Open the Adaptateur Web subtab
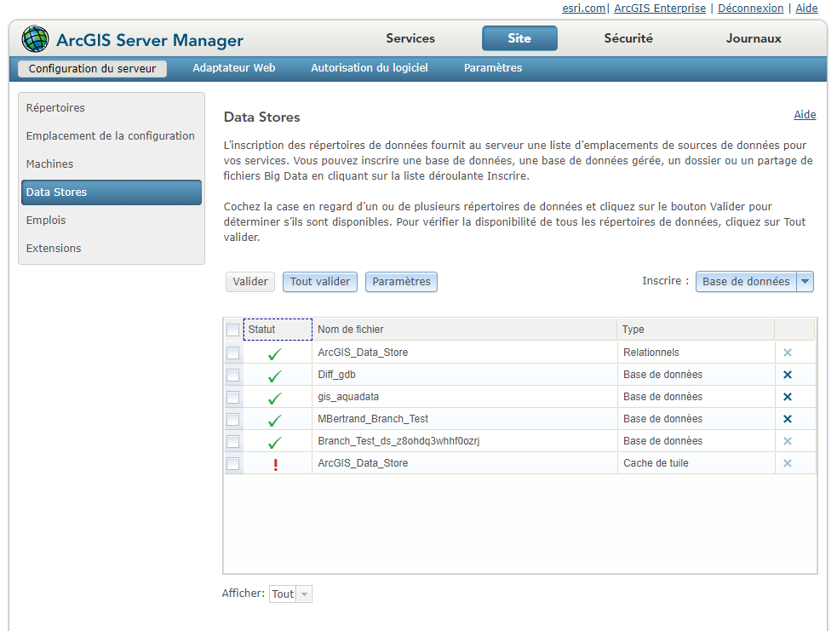 (234, 68)
